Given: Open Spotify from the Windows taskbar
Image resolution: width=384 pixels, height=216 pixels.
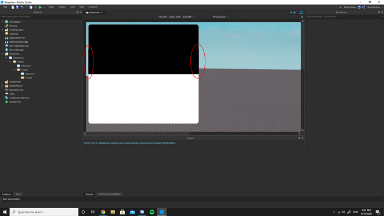Looking at the screenshot, I should (x=152, y=212).
